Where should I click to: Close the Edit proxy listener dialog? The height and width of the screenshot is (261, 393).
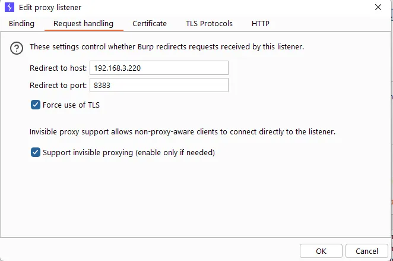tap(378, 8)
